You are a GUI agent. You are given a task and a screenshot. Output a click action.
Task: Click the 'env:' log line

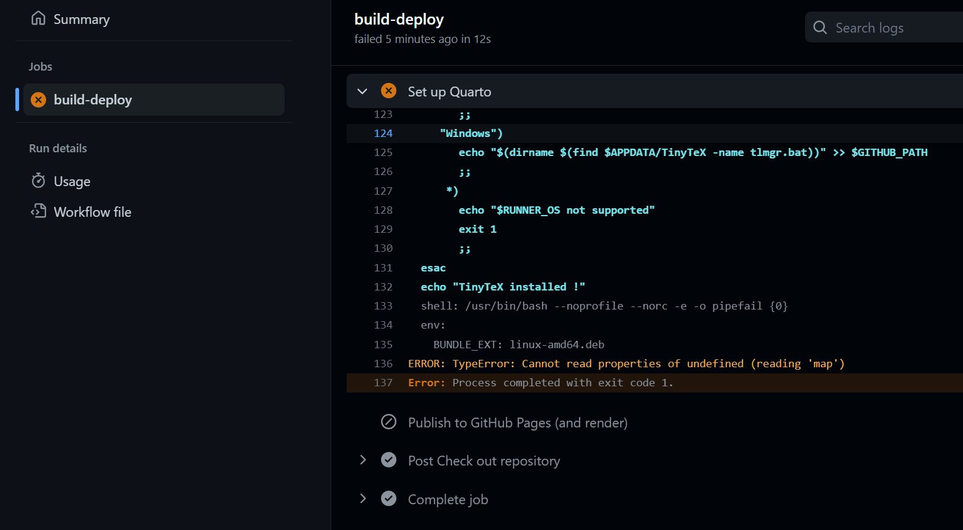click(433, 325)
